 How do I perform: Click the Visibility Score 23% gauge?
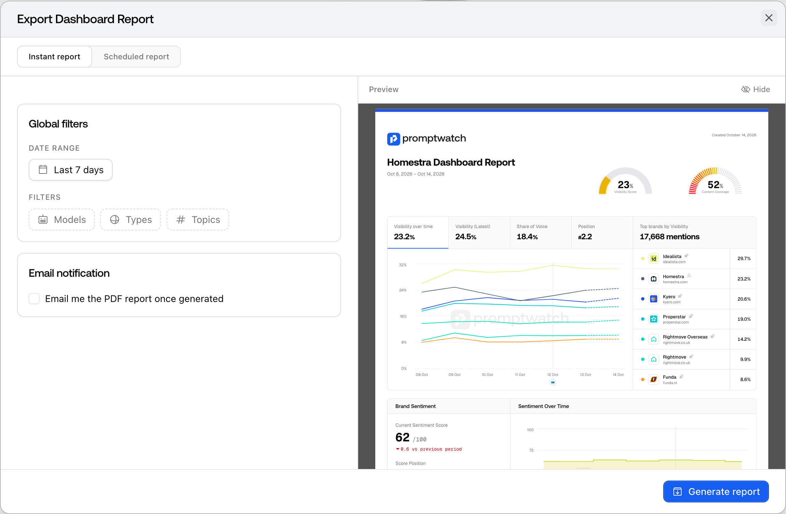625,181
